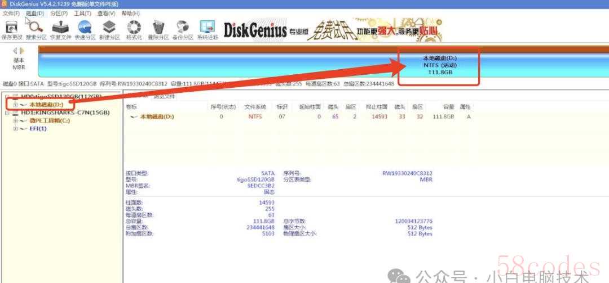
Task: Collapse the HD1:KINGSHARKS-C7N disk node
Action: [7, 113]
